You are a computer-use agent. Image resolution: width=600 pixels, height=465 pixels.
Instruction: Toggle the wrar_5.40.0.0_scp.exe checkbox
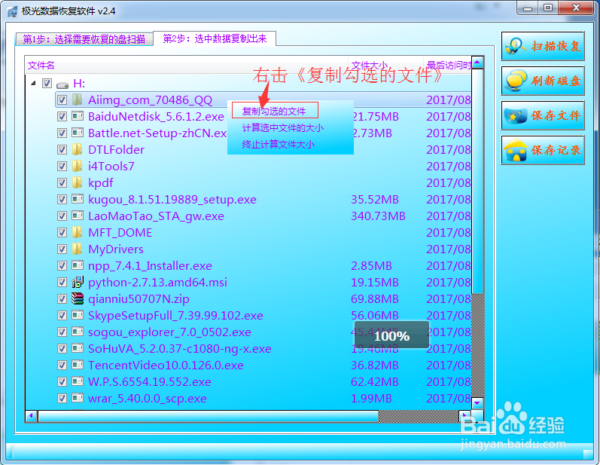[62, 399]
